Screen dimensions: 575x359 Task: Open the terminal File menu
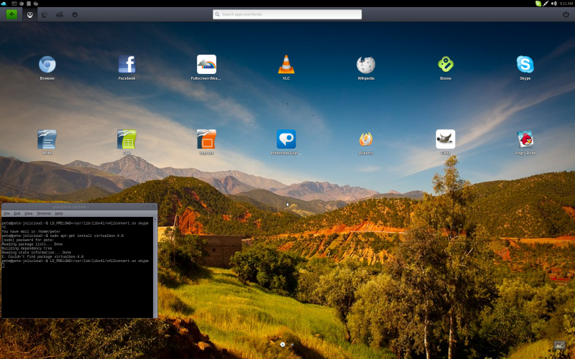[6, 213]
